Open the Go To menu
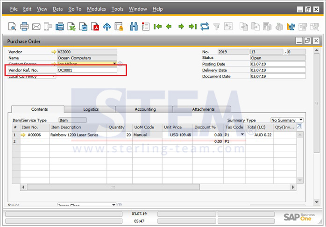Viewport: 326px width, 227px height. point(75,9)
